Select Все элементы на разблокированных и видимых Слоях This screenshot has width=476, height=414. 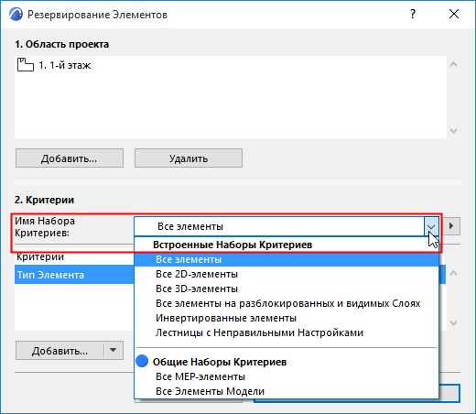pyautogui.click(x=287, y=303)
